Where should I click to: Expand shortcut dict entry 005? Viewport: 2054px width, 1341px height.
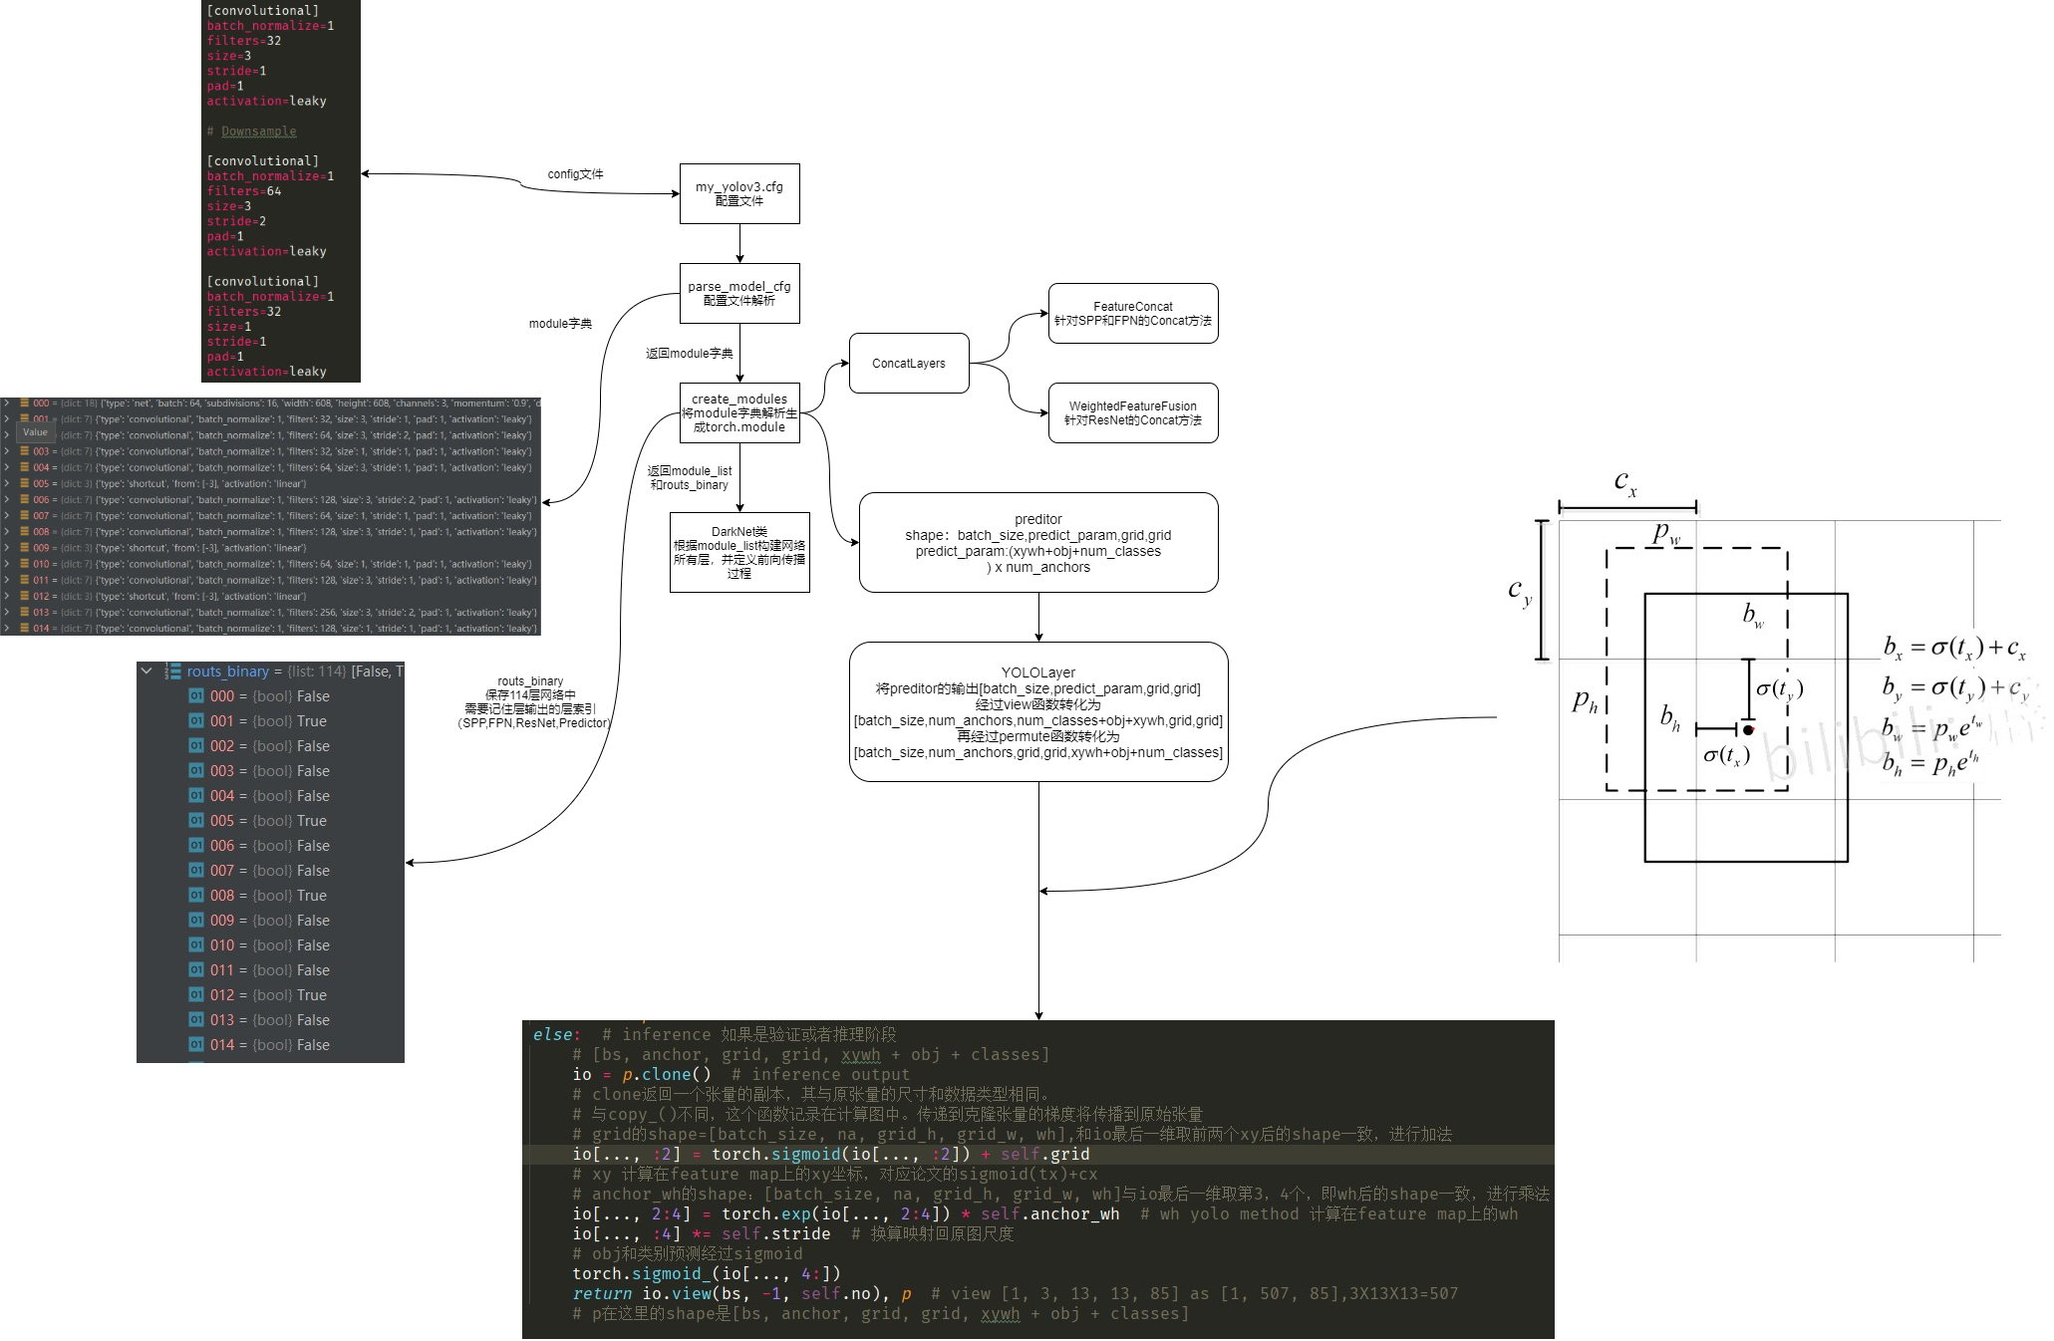[x=6, y=484]
